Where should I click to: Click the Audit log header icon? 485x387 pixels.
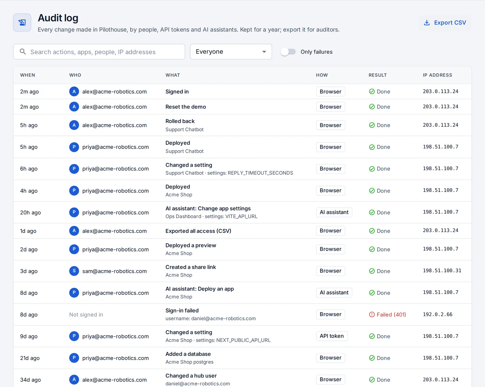[22, 22]
